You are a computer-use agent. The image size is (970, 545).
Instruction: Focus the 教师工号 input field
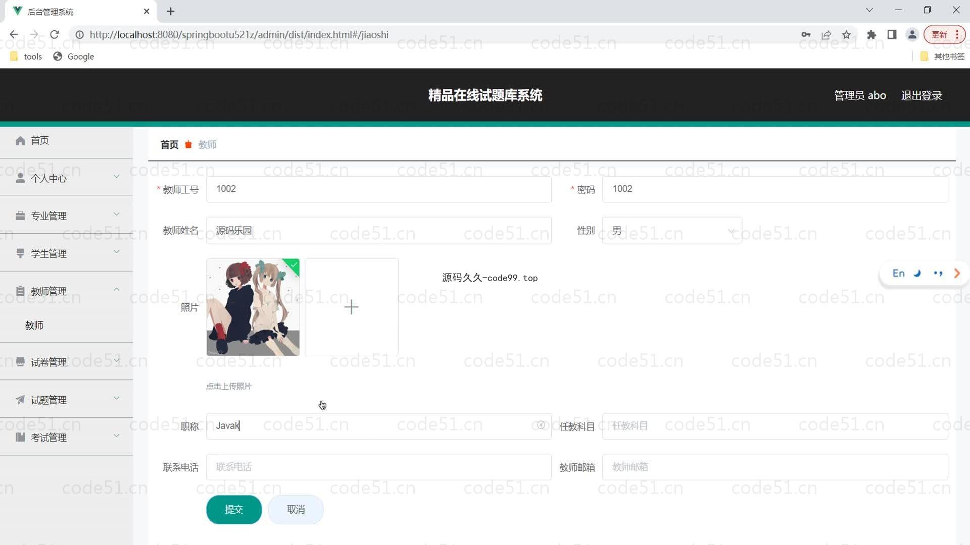378,189
